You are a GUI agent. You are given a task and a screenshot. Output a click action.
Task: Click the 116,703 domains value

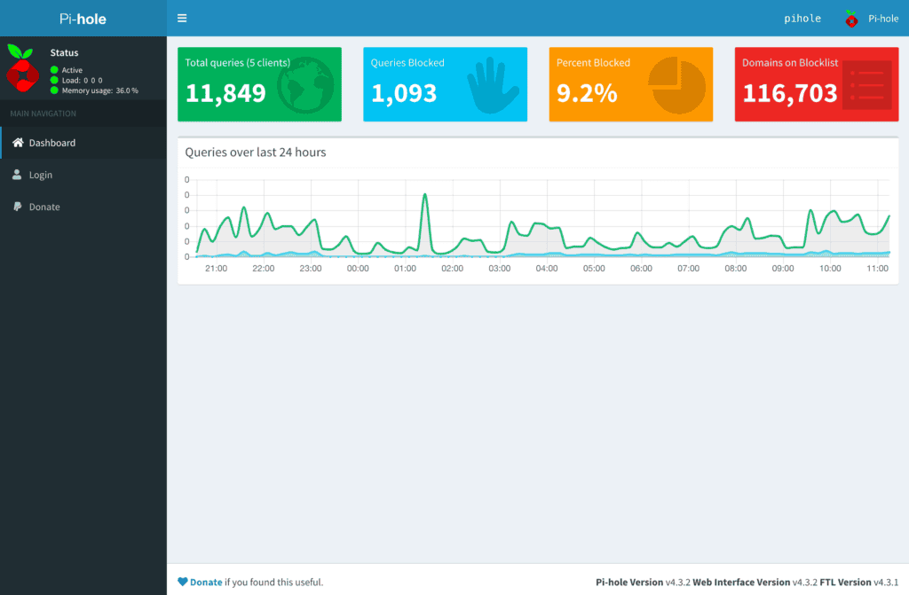789,93
